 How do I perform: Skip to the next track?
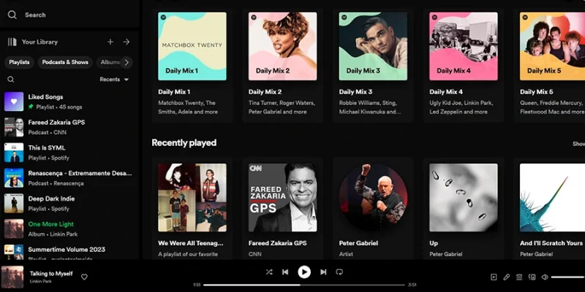point(323,272)
